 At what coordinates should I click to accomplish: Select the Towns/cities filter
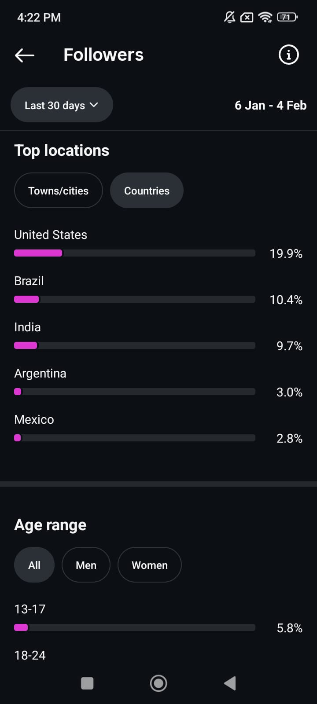(x=59, y=191)
